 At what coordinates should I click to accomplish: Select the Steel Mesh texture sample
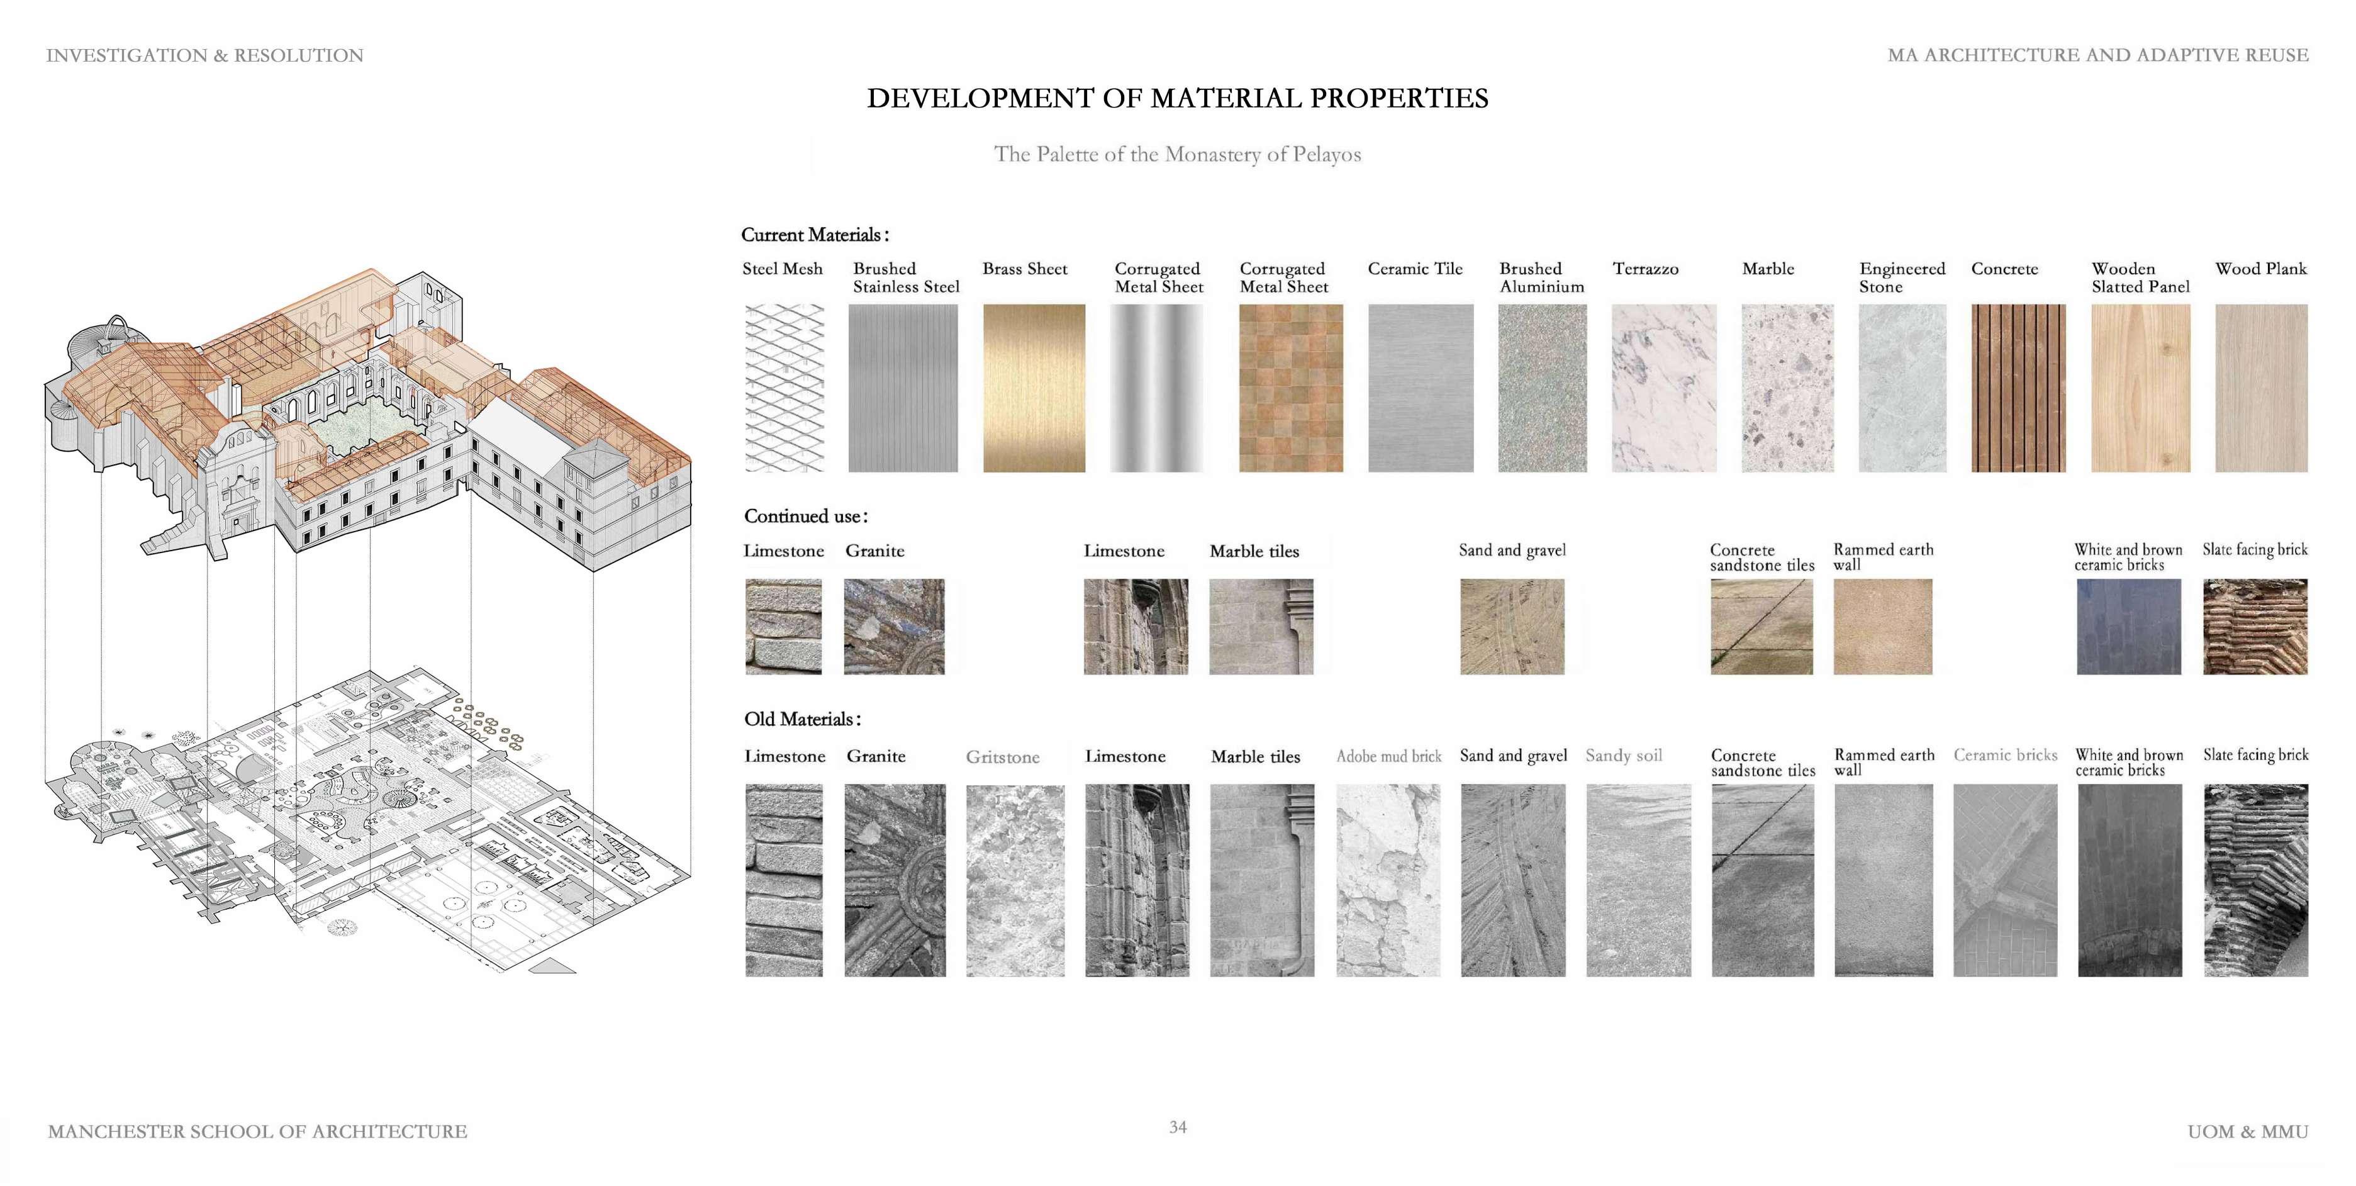click(x=784, y=388)
